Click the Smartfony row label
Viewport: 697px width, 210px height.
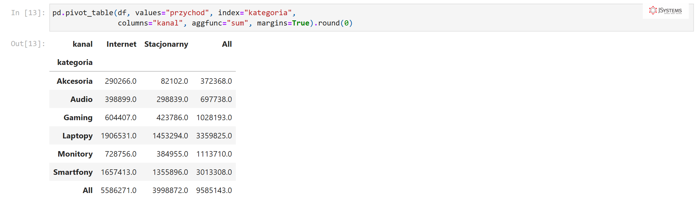[73, 172]
